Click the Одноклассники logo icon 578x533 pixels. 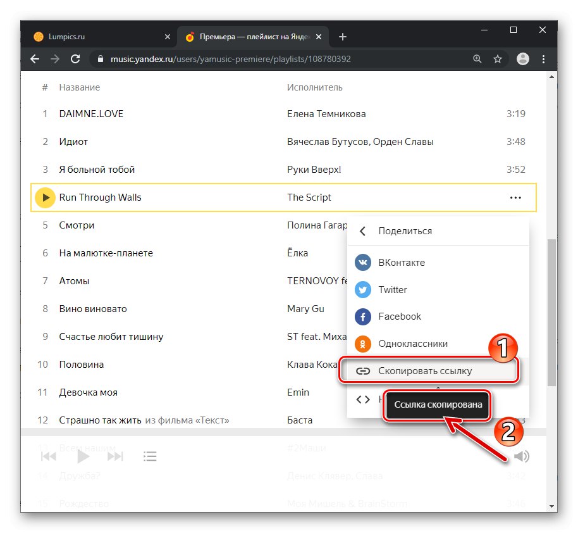(363, 344)
